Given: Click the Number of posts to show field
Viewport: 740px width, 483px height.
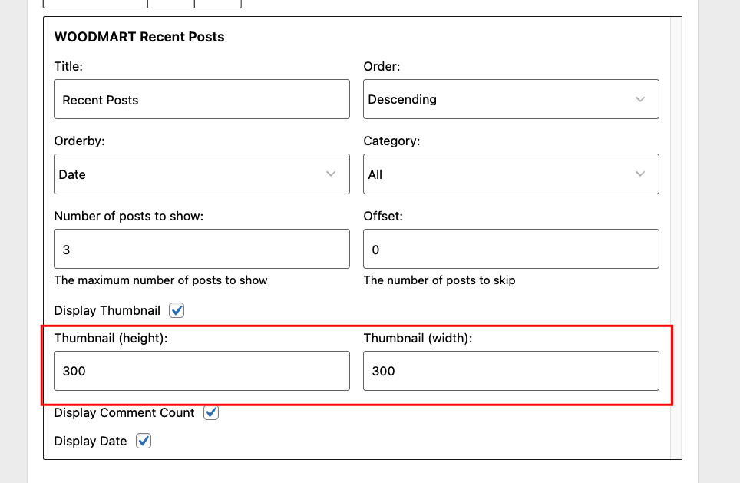Looking at the screenshot, I should tap(202, 249).
